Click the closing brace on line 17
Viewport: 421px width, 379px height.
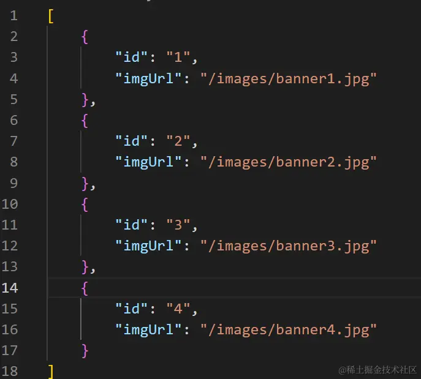pyautogui.click(x=85, y=351)
